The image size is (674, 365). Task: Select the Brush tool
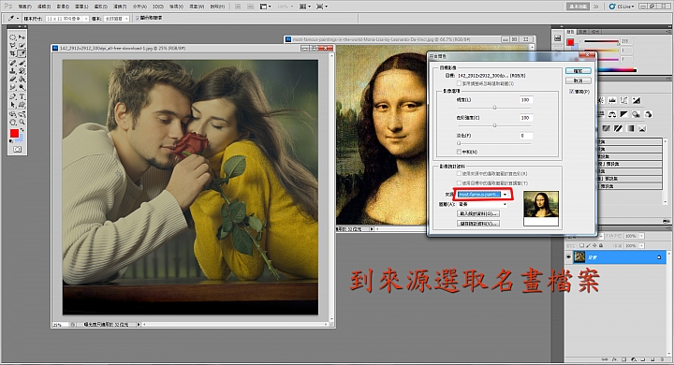22,63
